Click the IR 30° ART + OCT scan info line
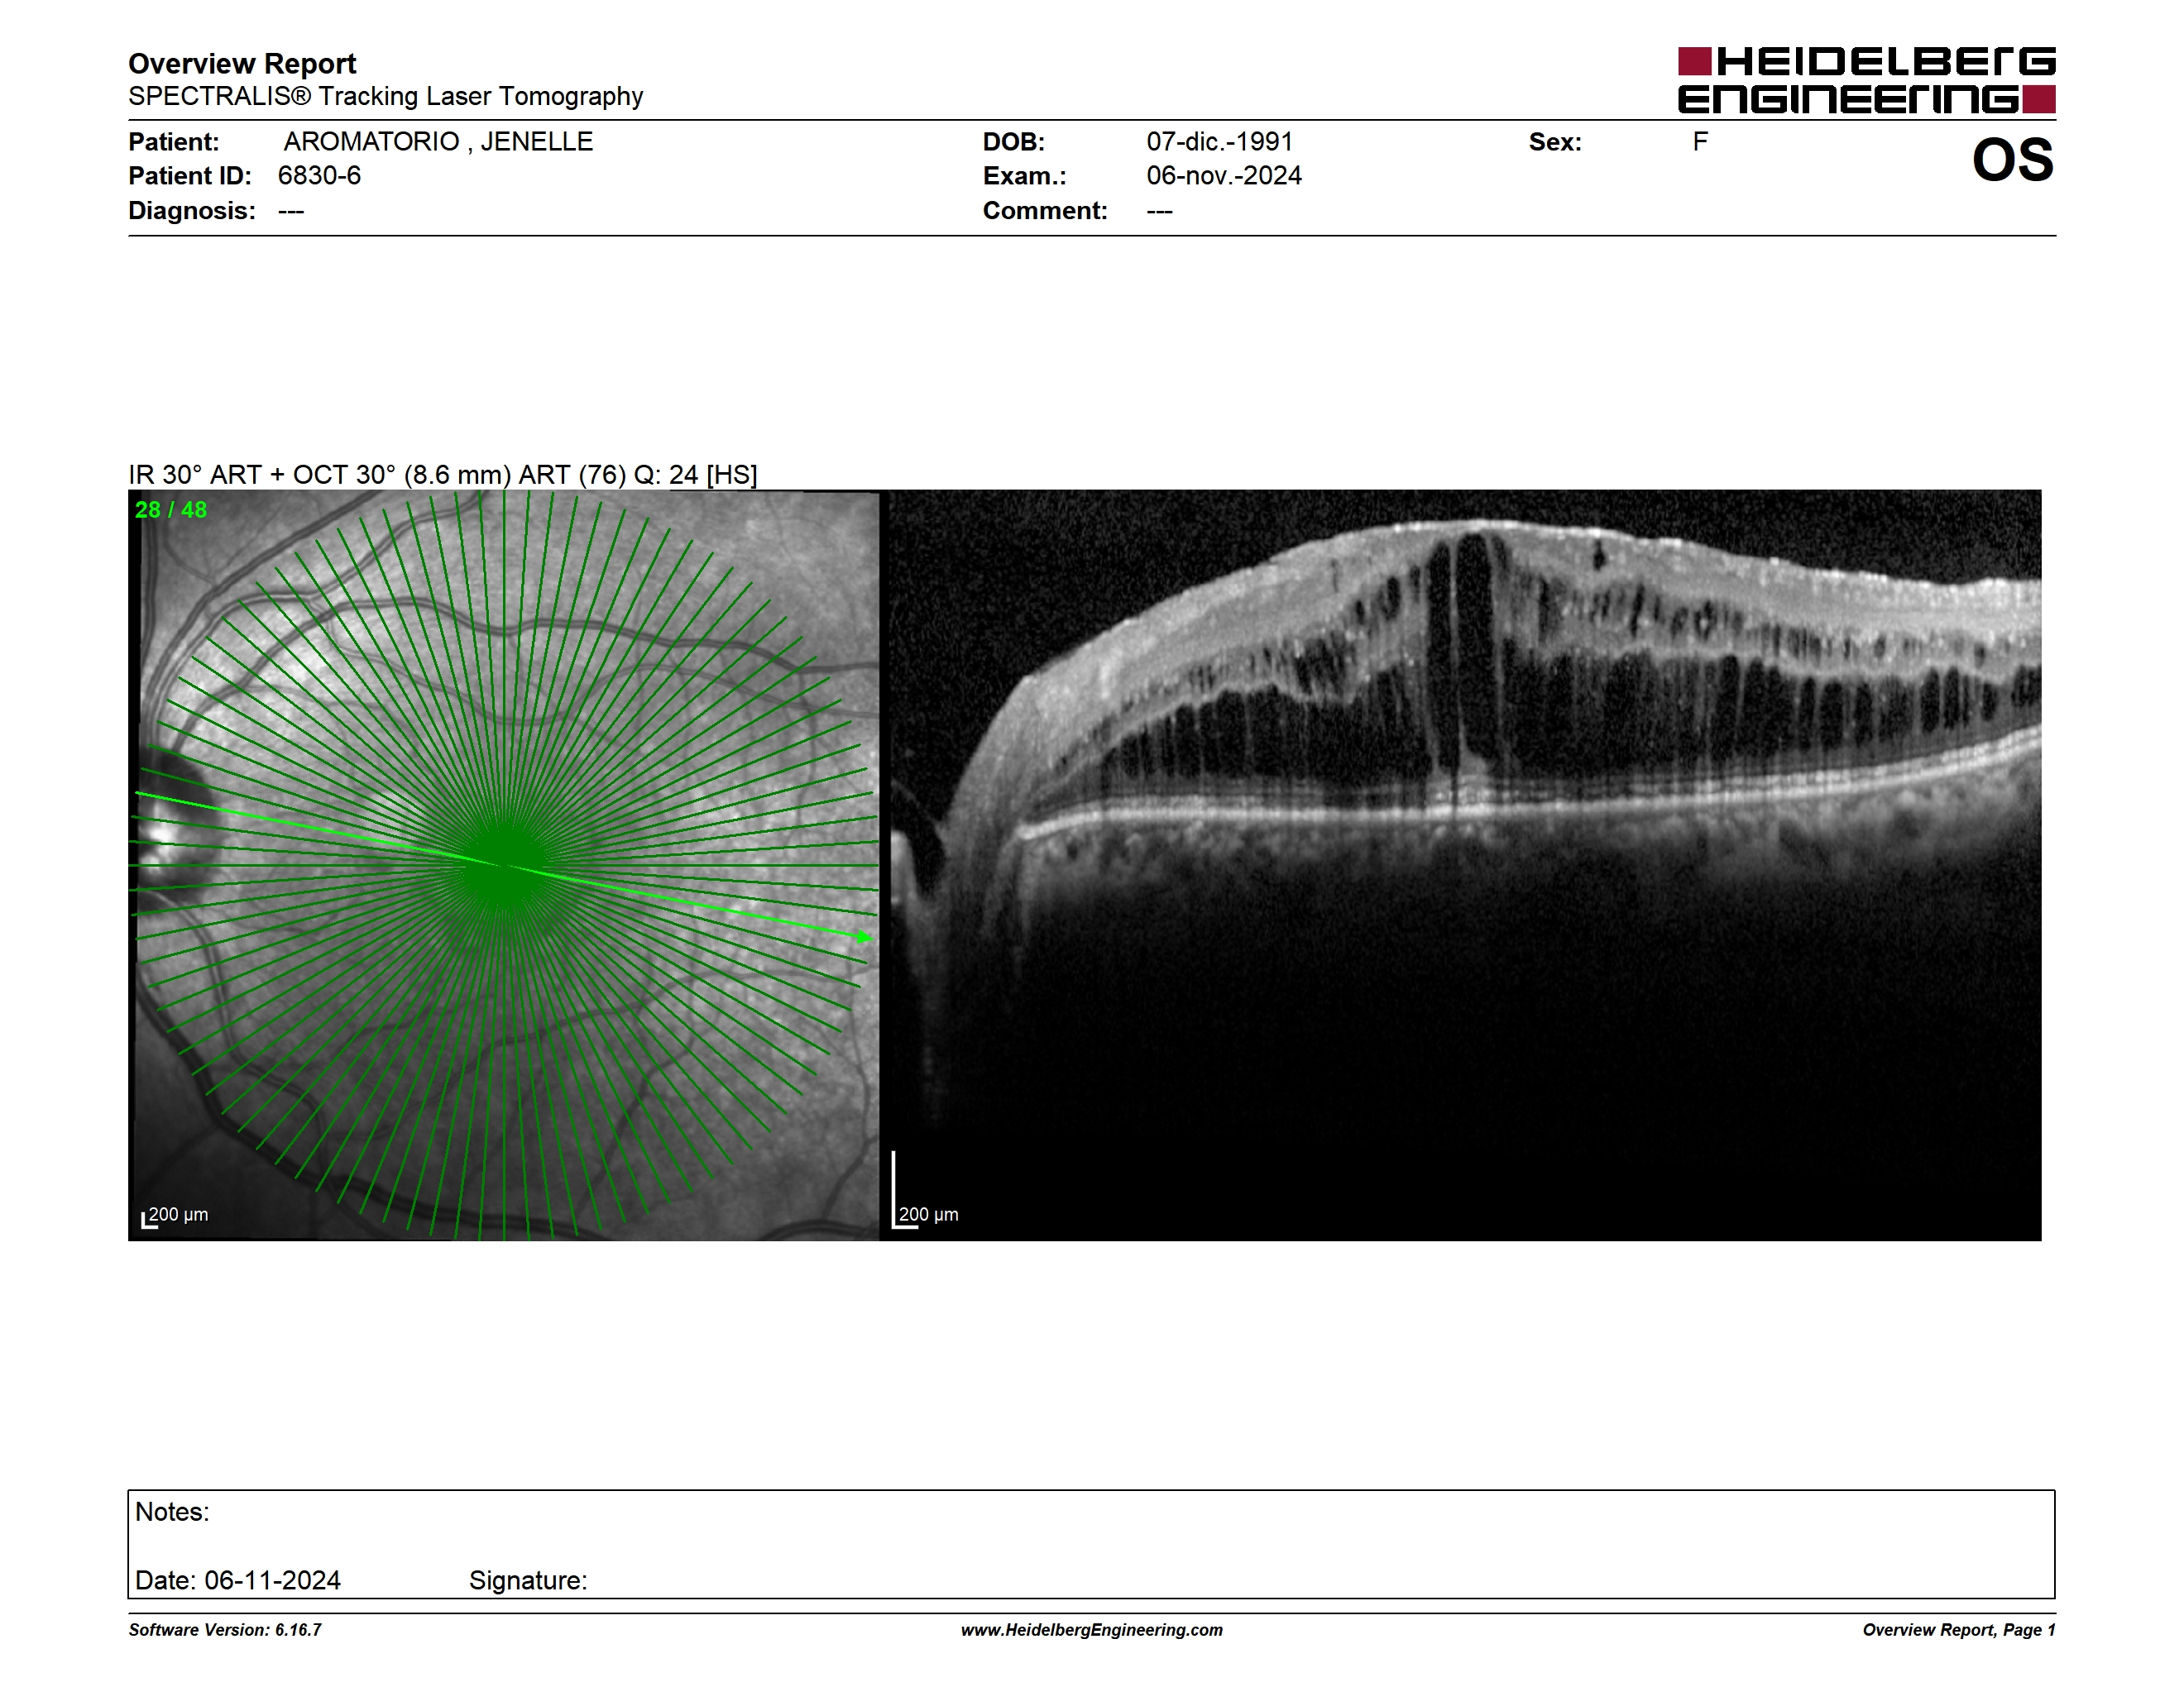 [x=442, y=475]
